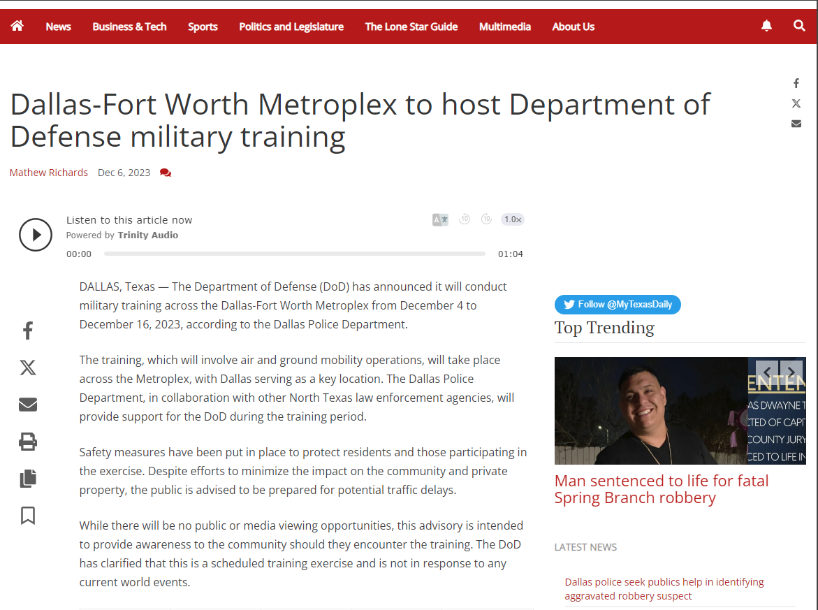
Task: Open the site search magnifier
Action: [x=799, y=26]
